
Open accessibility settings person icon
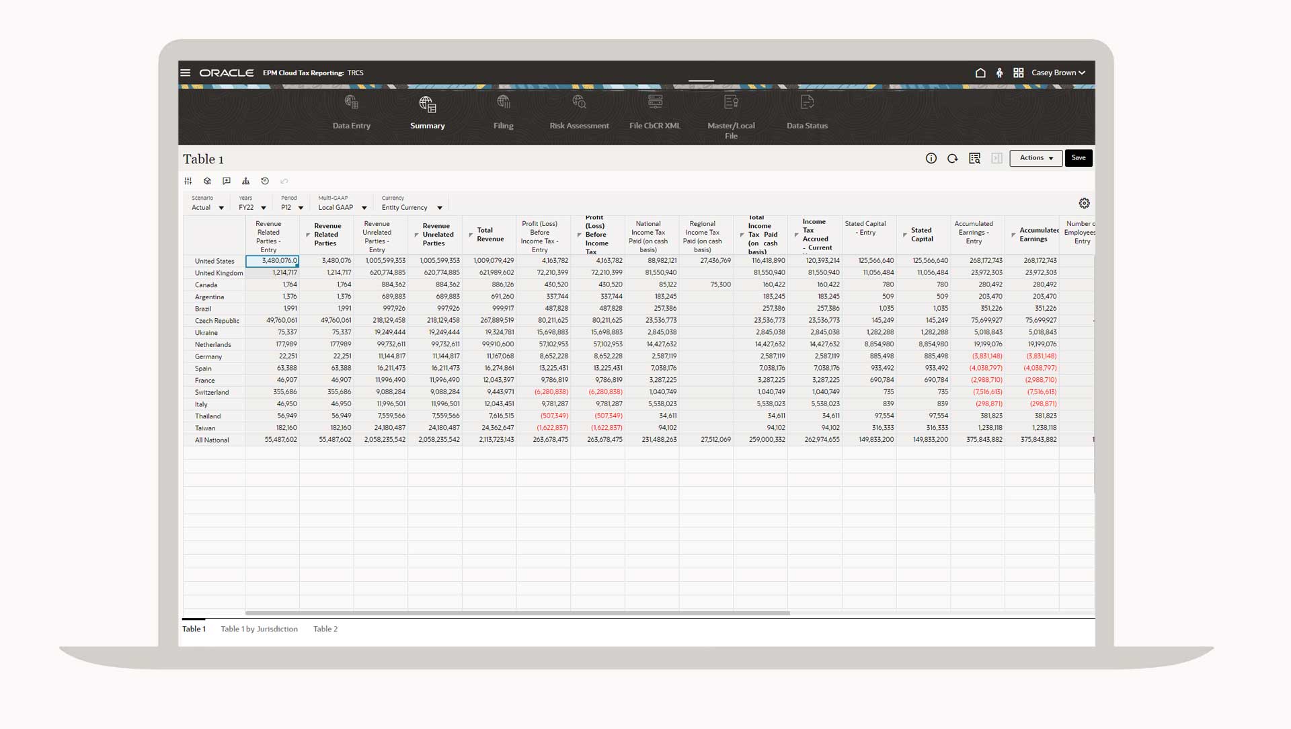[999, 73]
